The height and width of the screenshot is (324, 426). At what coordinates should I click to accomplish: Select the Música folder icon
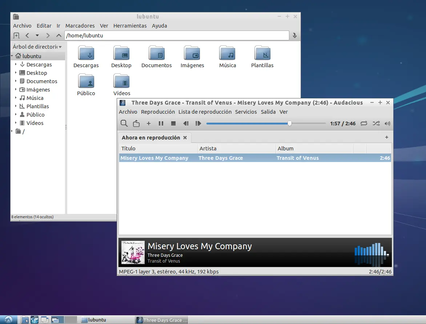click(x=228, y=53)
